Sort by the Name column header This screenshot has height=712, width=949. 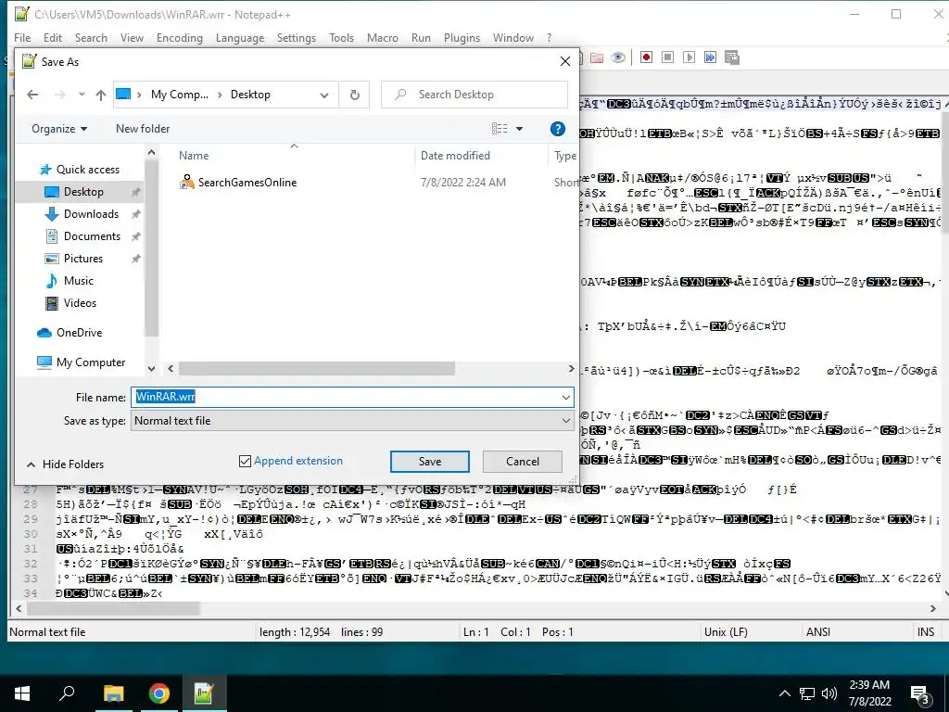tap(194, 156)
